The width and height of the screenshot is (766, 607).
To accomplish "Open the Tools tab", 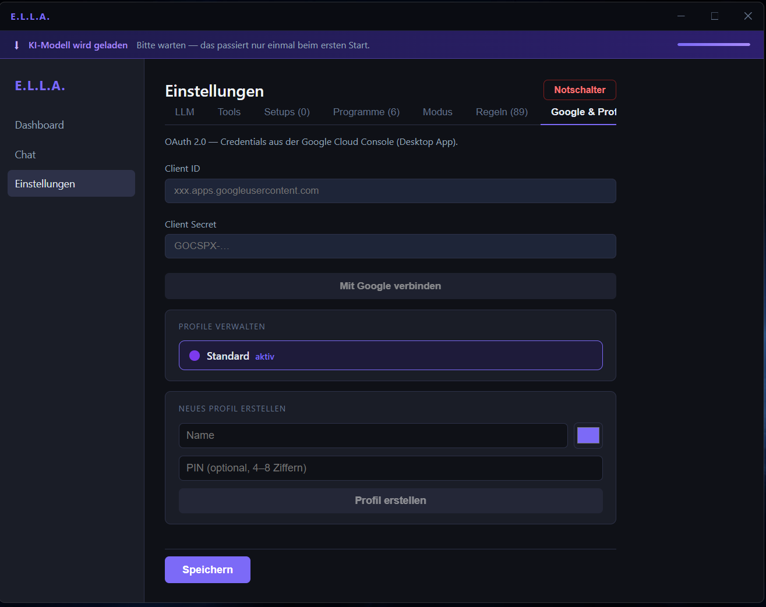I will tap(229, 112).
